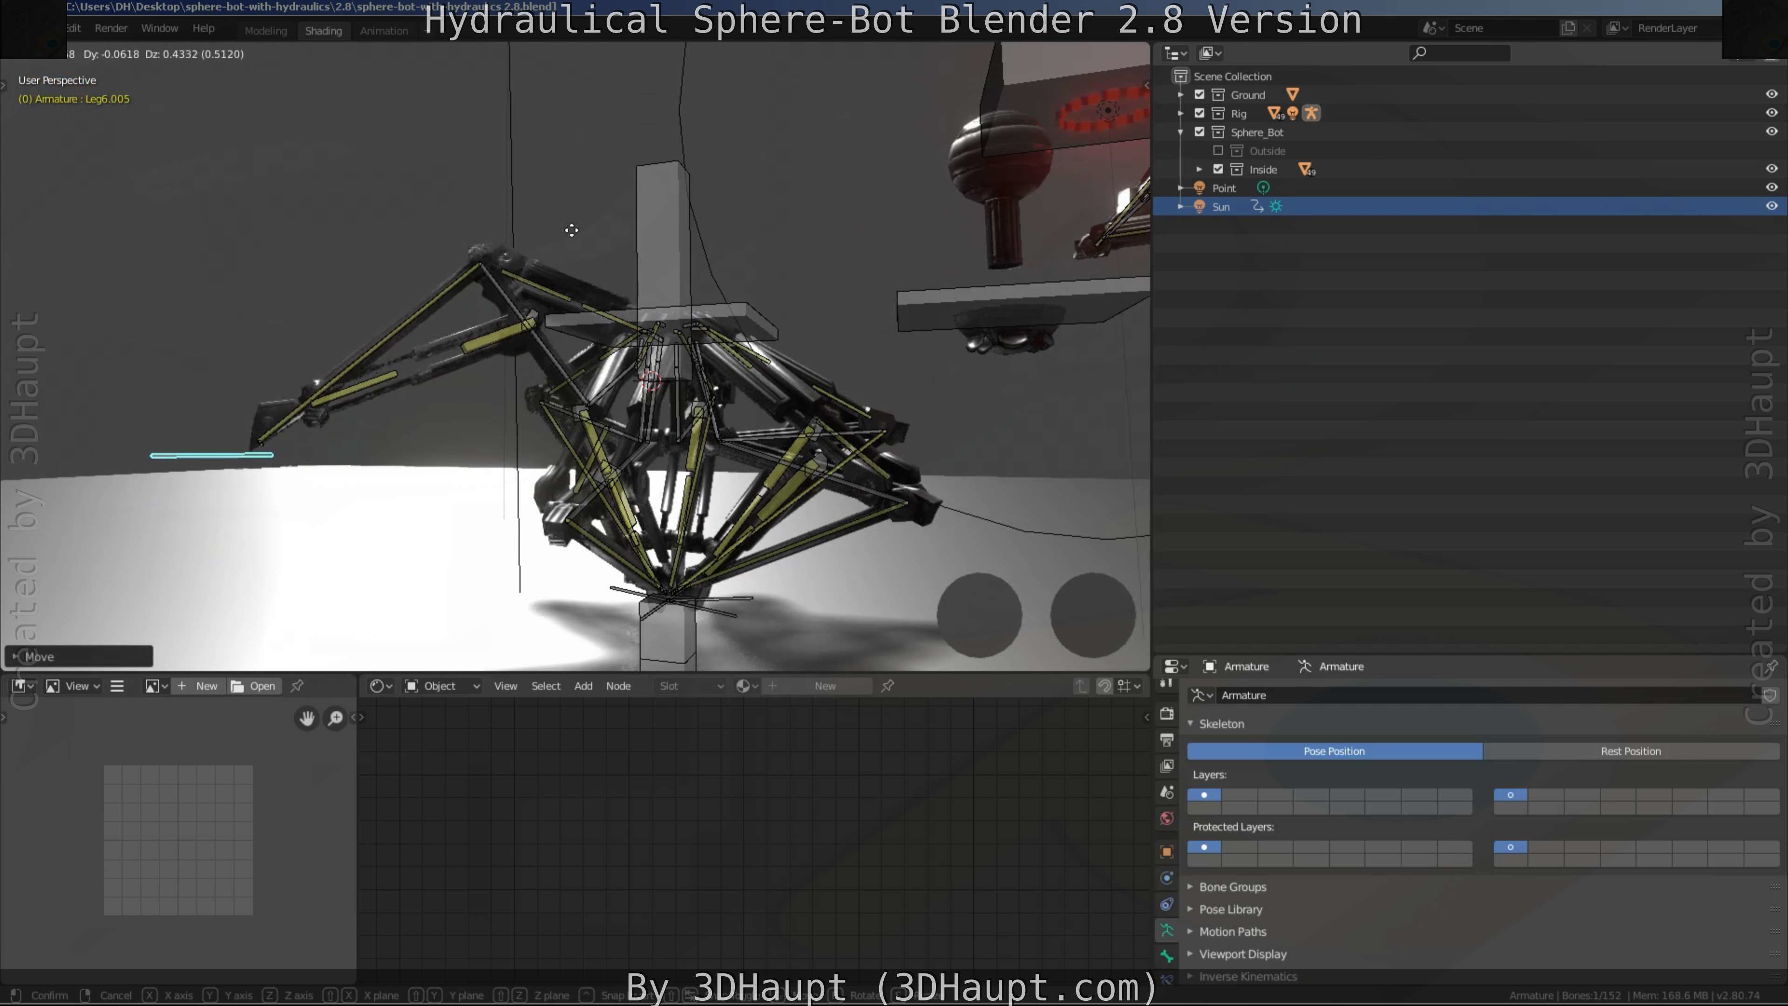Click the sun light data icon in outliner
The height and width of the screenshot is (1006, 1788).
pos(1276,206)
